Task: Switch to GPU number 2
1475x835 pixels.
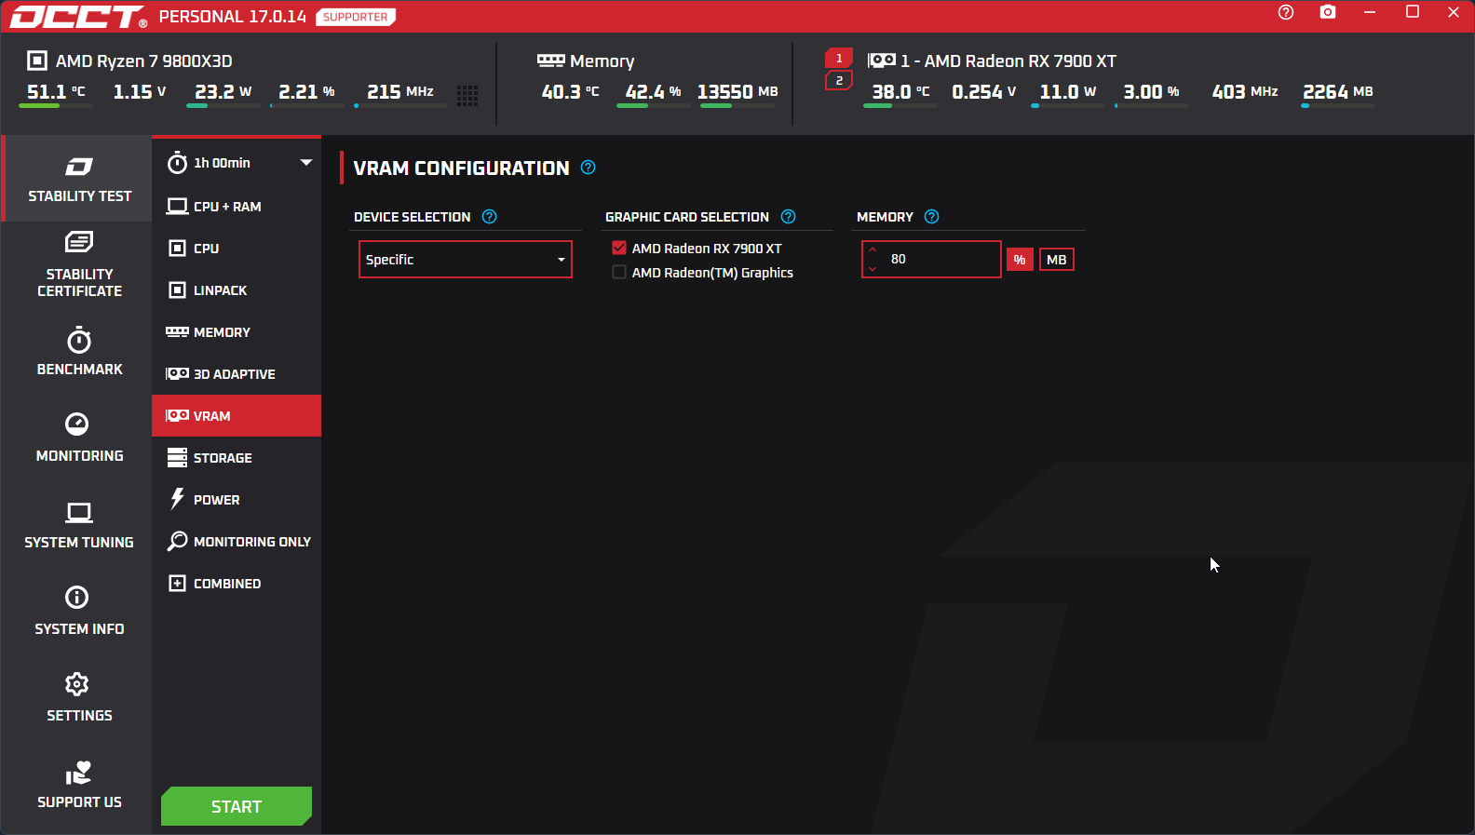Action: (x=839, y=81)
